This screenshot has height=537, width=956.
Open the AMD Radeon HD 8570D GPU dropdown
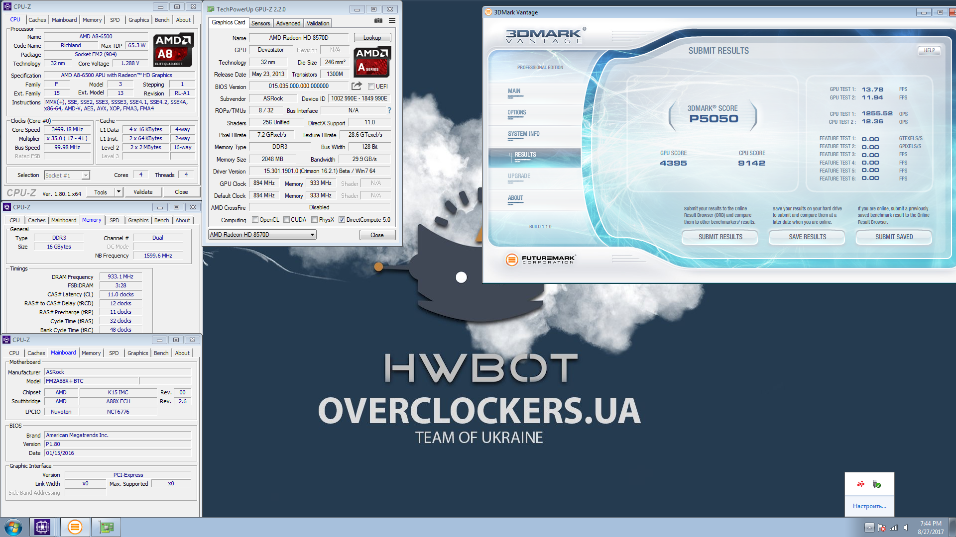262,235
